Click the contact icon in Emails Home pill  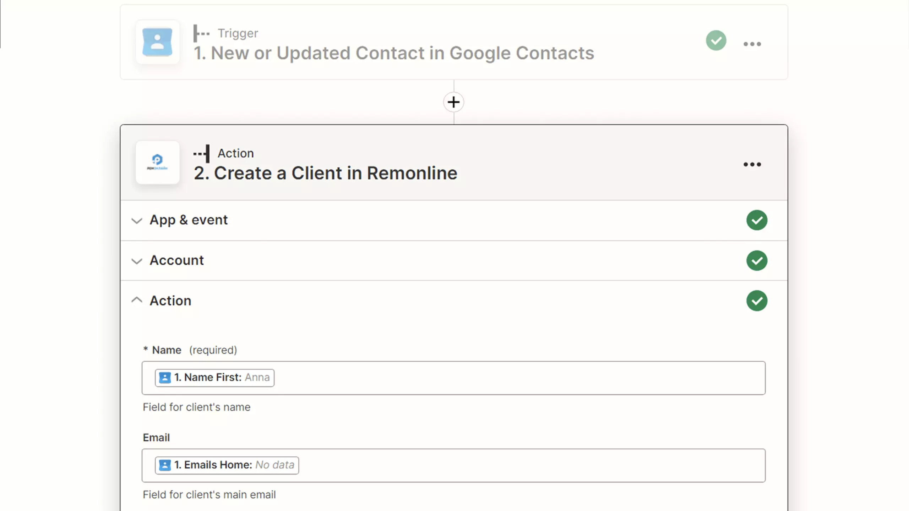[165, 465]
